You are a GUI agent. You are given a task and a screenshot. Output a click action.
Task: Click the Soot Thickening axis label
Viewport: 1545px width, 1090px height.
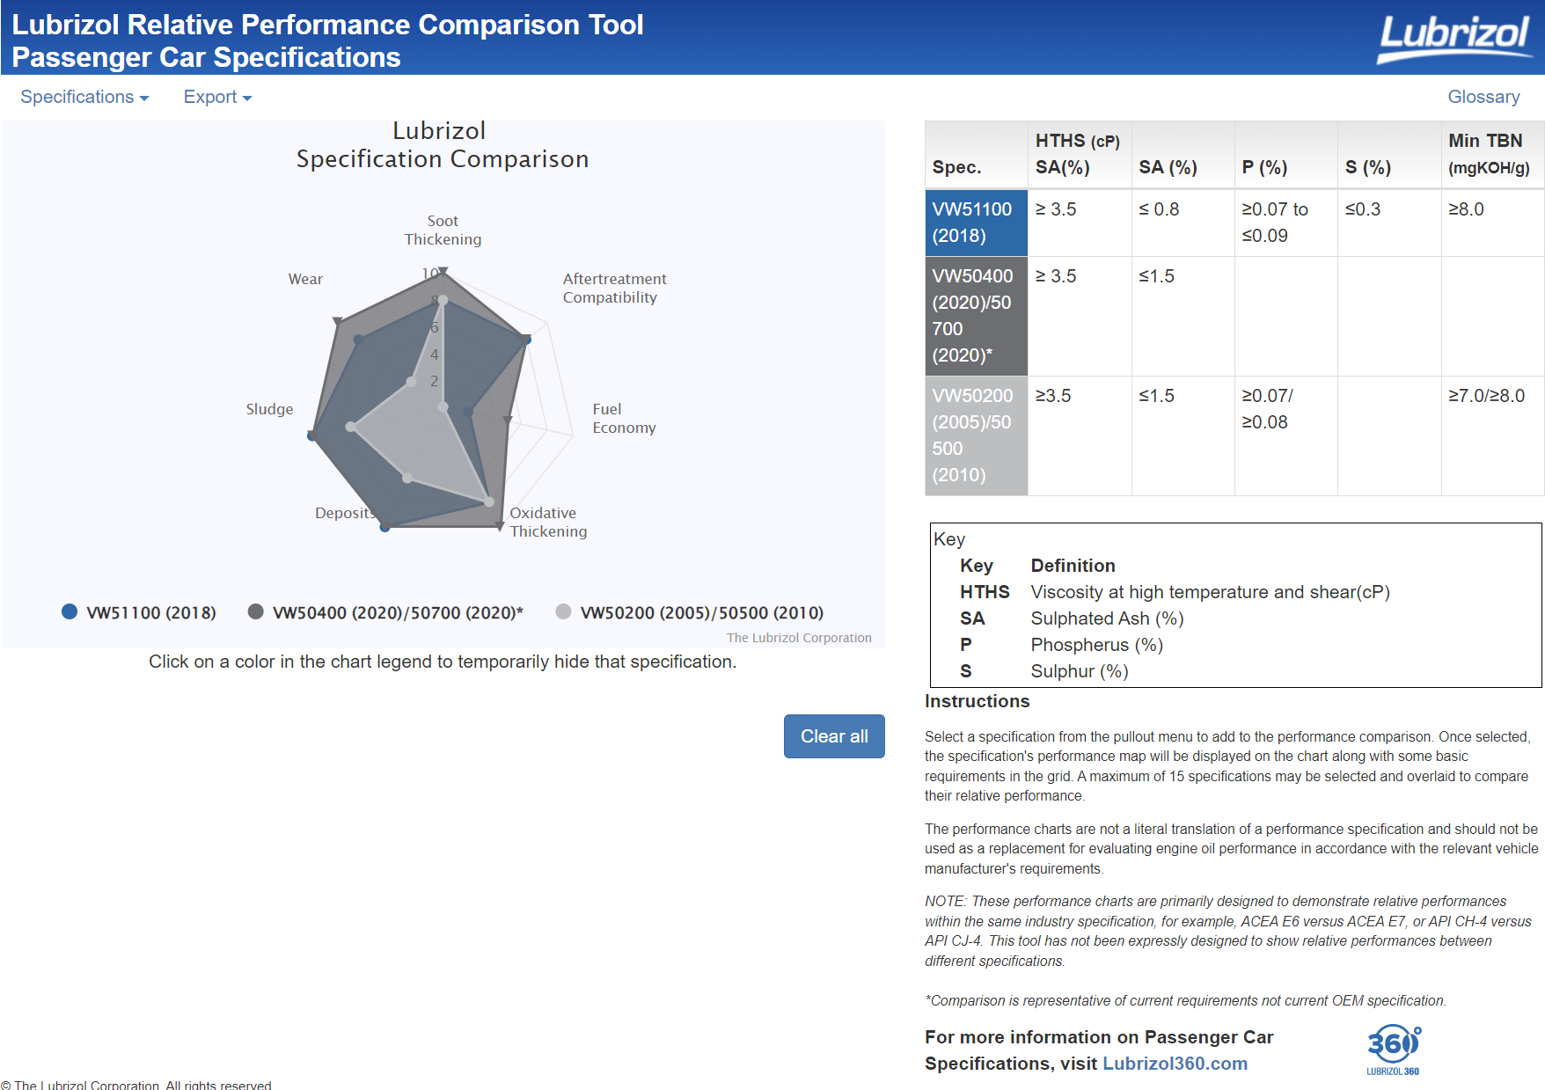tap(443, 230)
